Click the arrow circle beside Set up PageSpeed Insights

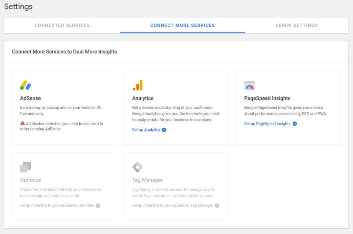[x=295, y=124]
